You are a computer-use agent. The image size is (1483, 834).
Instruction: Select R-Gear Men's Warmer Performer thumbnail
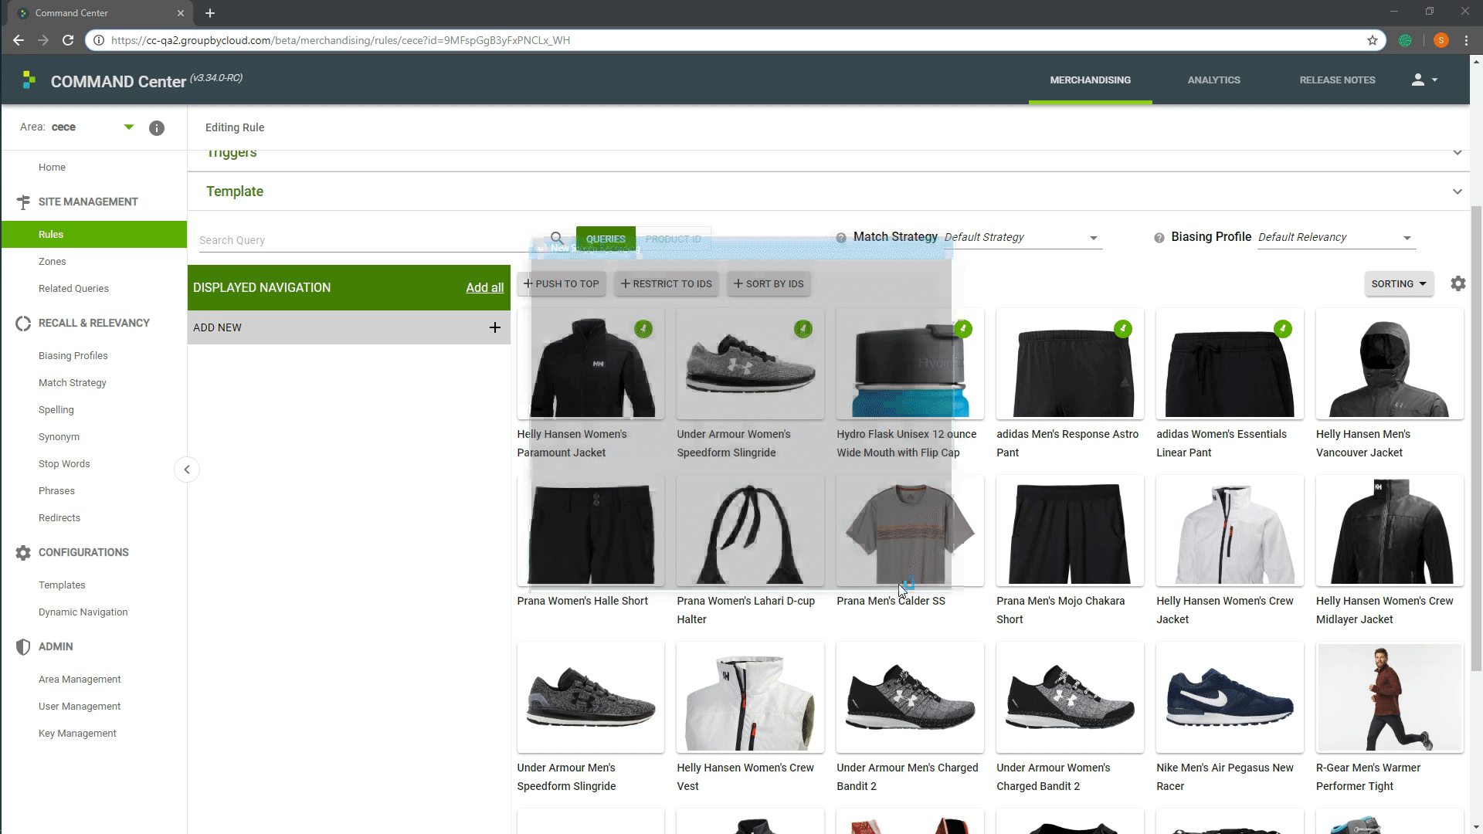coord(1390,697)
